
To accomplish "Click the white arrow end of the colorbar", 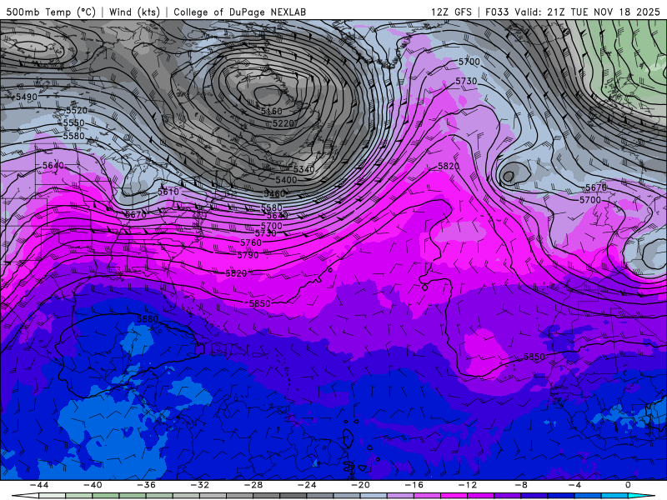I will coord(26,497).
